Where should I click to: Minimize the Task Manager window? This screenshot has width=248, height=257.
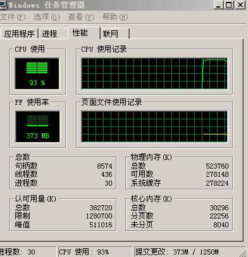pyautogui.click(x=218, y=5)
